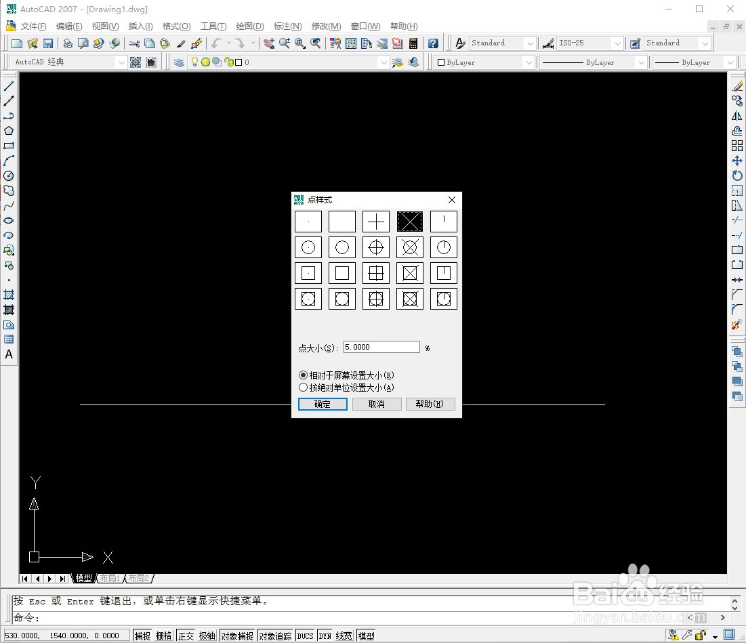Expand the Undo history dropdown arrow
Viewport: 746px width, 643px height.
(x=229, y=43)
